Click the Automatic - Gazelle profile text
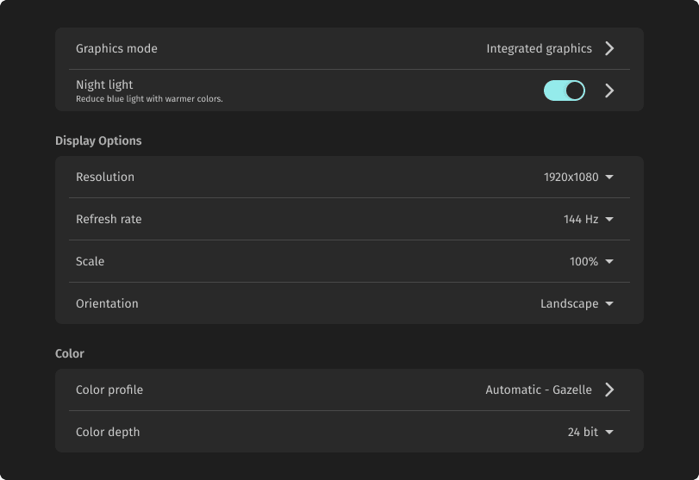The image size is (699, 480). (539, 390)
